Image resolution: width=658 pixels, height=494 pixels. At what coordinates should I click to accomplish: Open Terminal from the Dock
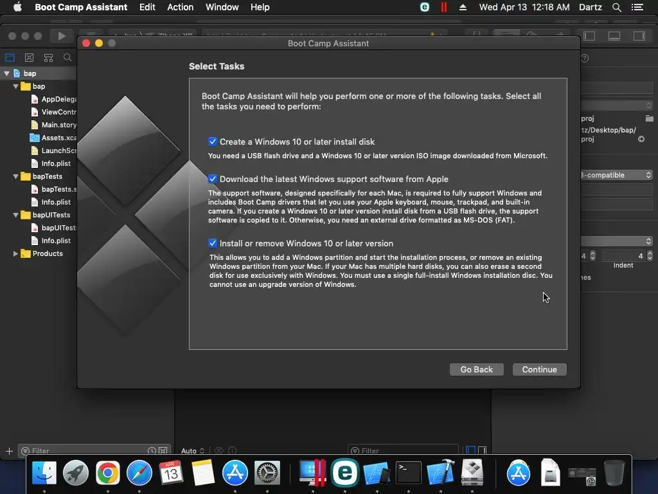[408, 473]
